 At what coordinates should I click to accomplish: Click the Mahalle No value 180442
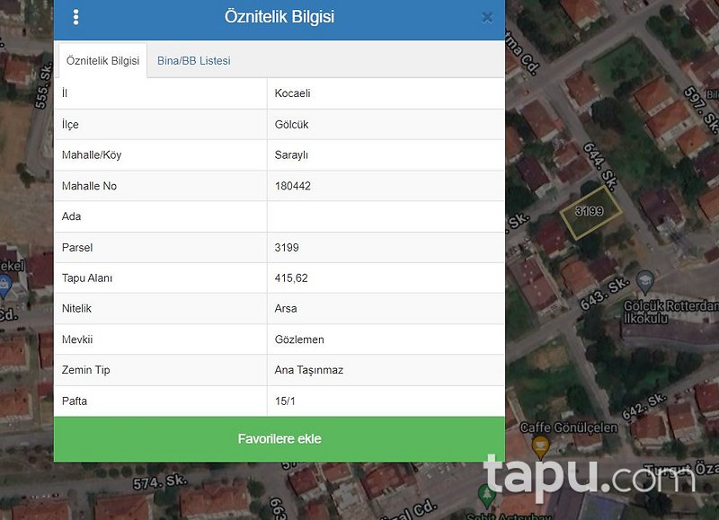point(293,186)
